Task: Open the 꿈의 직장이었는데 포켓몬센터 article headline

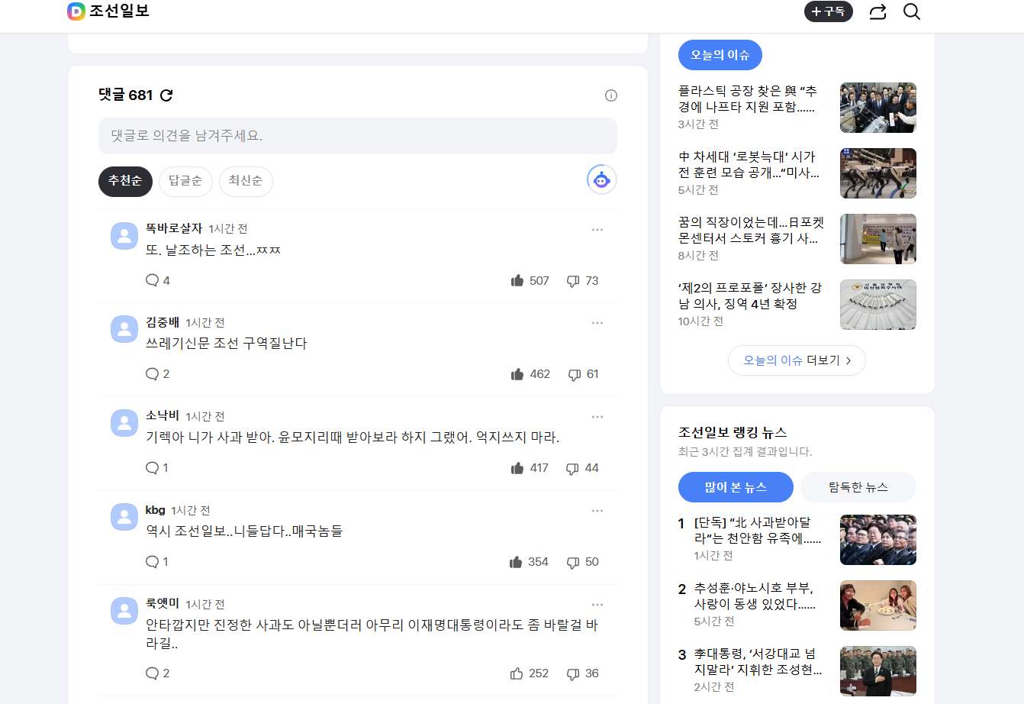Action: (x=752, y=231)
